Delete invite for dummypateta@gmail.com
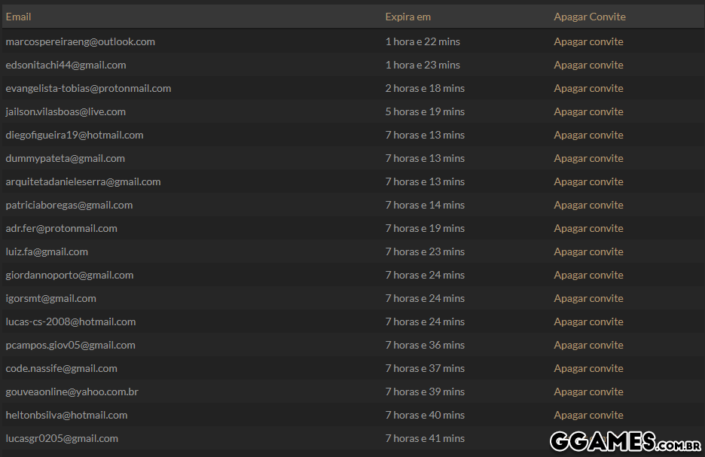This screenshot has height=457, width=705. click(x=588, y=158)
